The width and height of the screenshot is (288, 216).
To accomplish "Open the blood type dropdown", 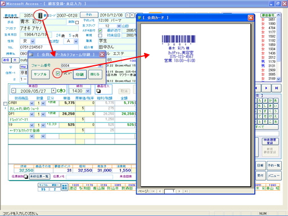I will point(76,41).
